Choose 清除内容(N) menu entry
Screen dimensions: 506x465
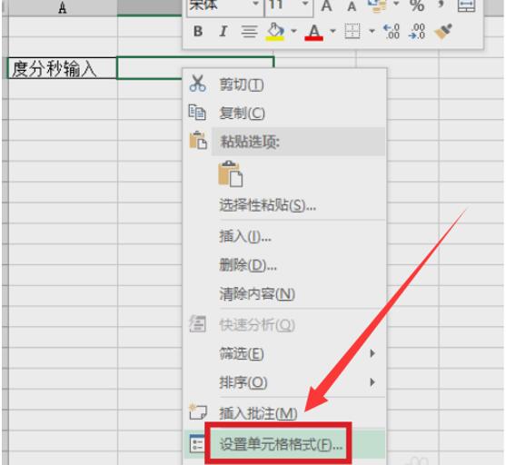(x=257, y=293)
